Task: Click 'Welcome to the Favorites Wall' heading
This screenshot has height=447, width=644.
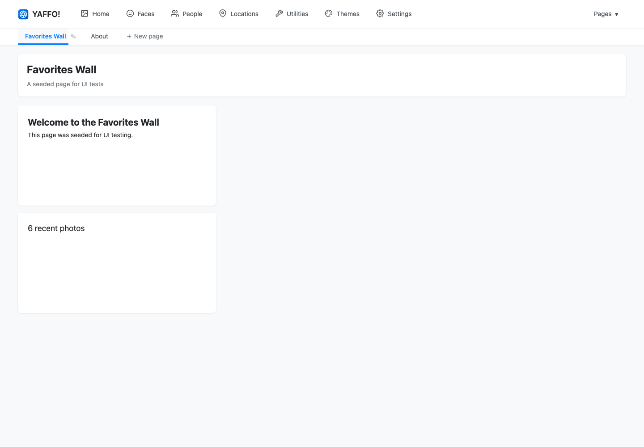Action: pos(93,122)
